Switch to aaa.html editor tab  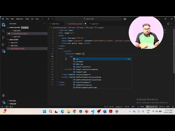pyautogui.click(x=95, y=24)
